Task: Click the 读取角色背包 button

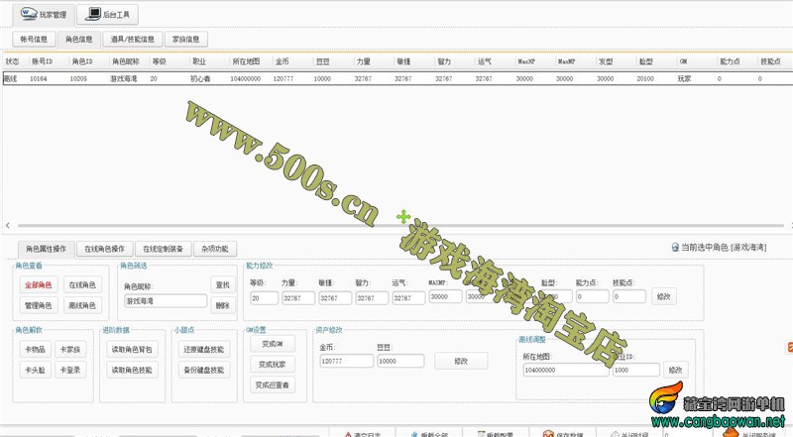Action: tap(132, 349)
